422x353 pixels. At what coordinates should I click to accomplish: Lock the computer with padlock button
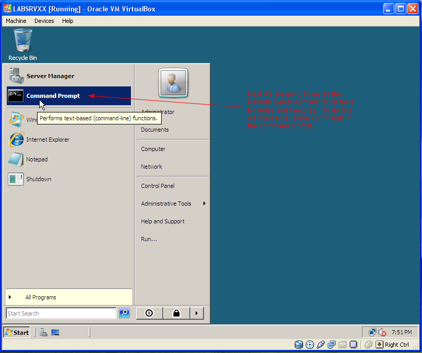click(x=176, y=313)
